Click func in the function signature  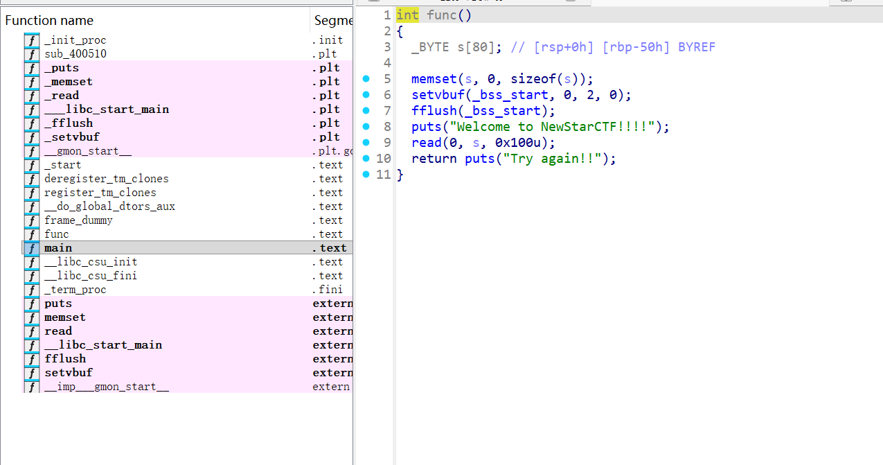pos(441,15)
